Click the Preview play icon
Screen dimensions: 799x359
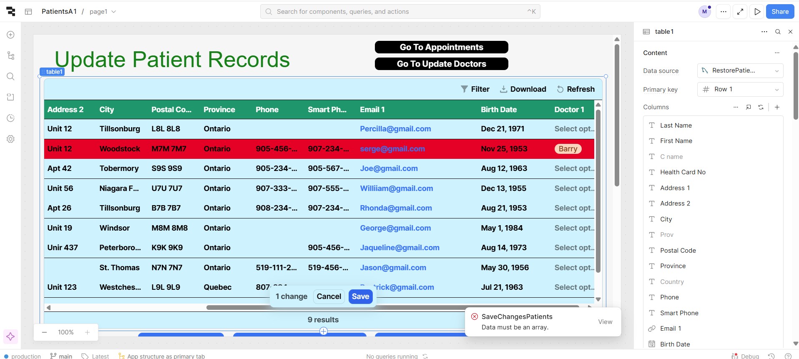(x=757, y=12)
